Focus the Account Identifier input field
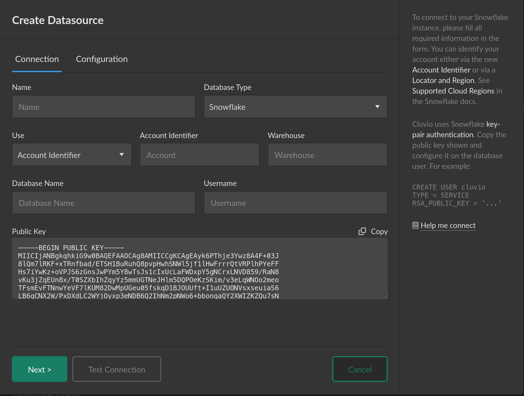Image resolution: width=524 pixels, height=396 pixels. point(200,155)
